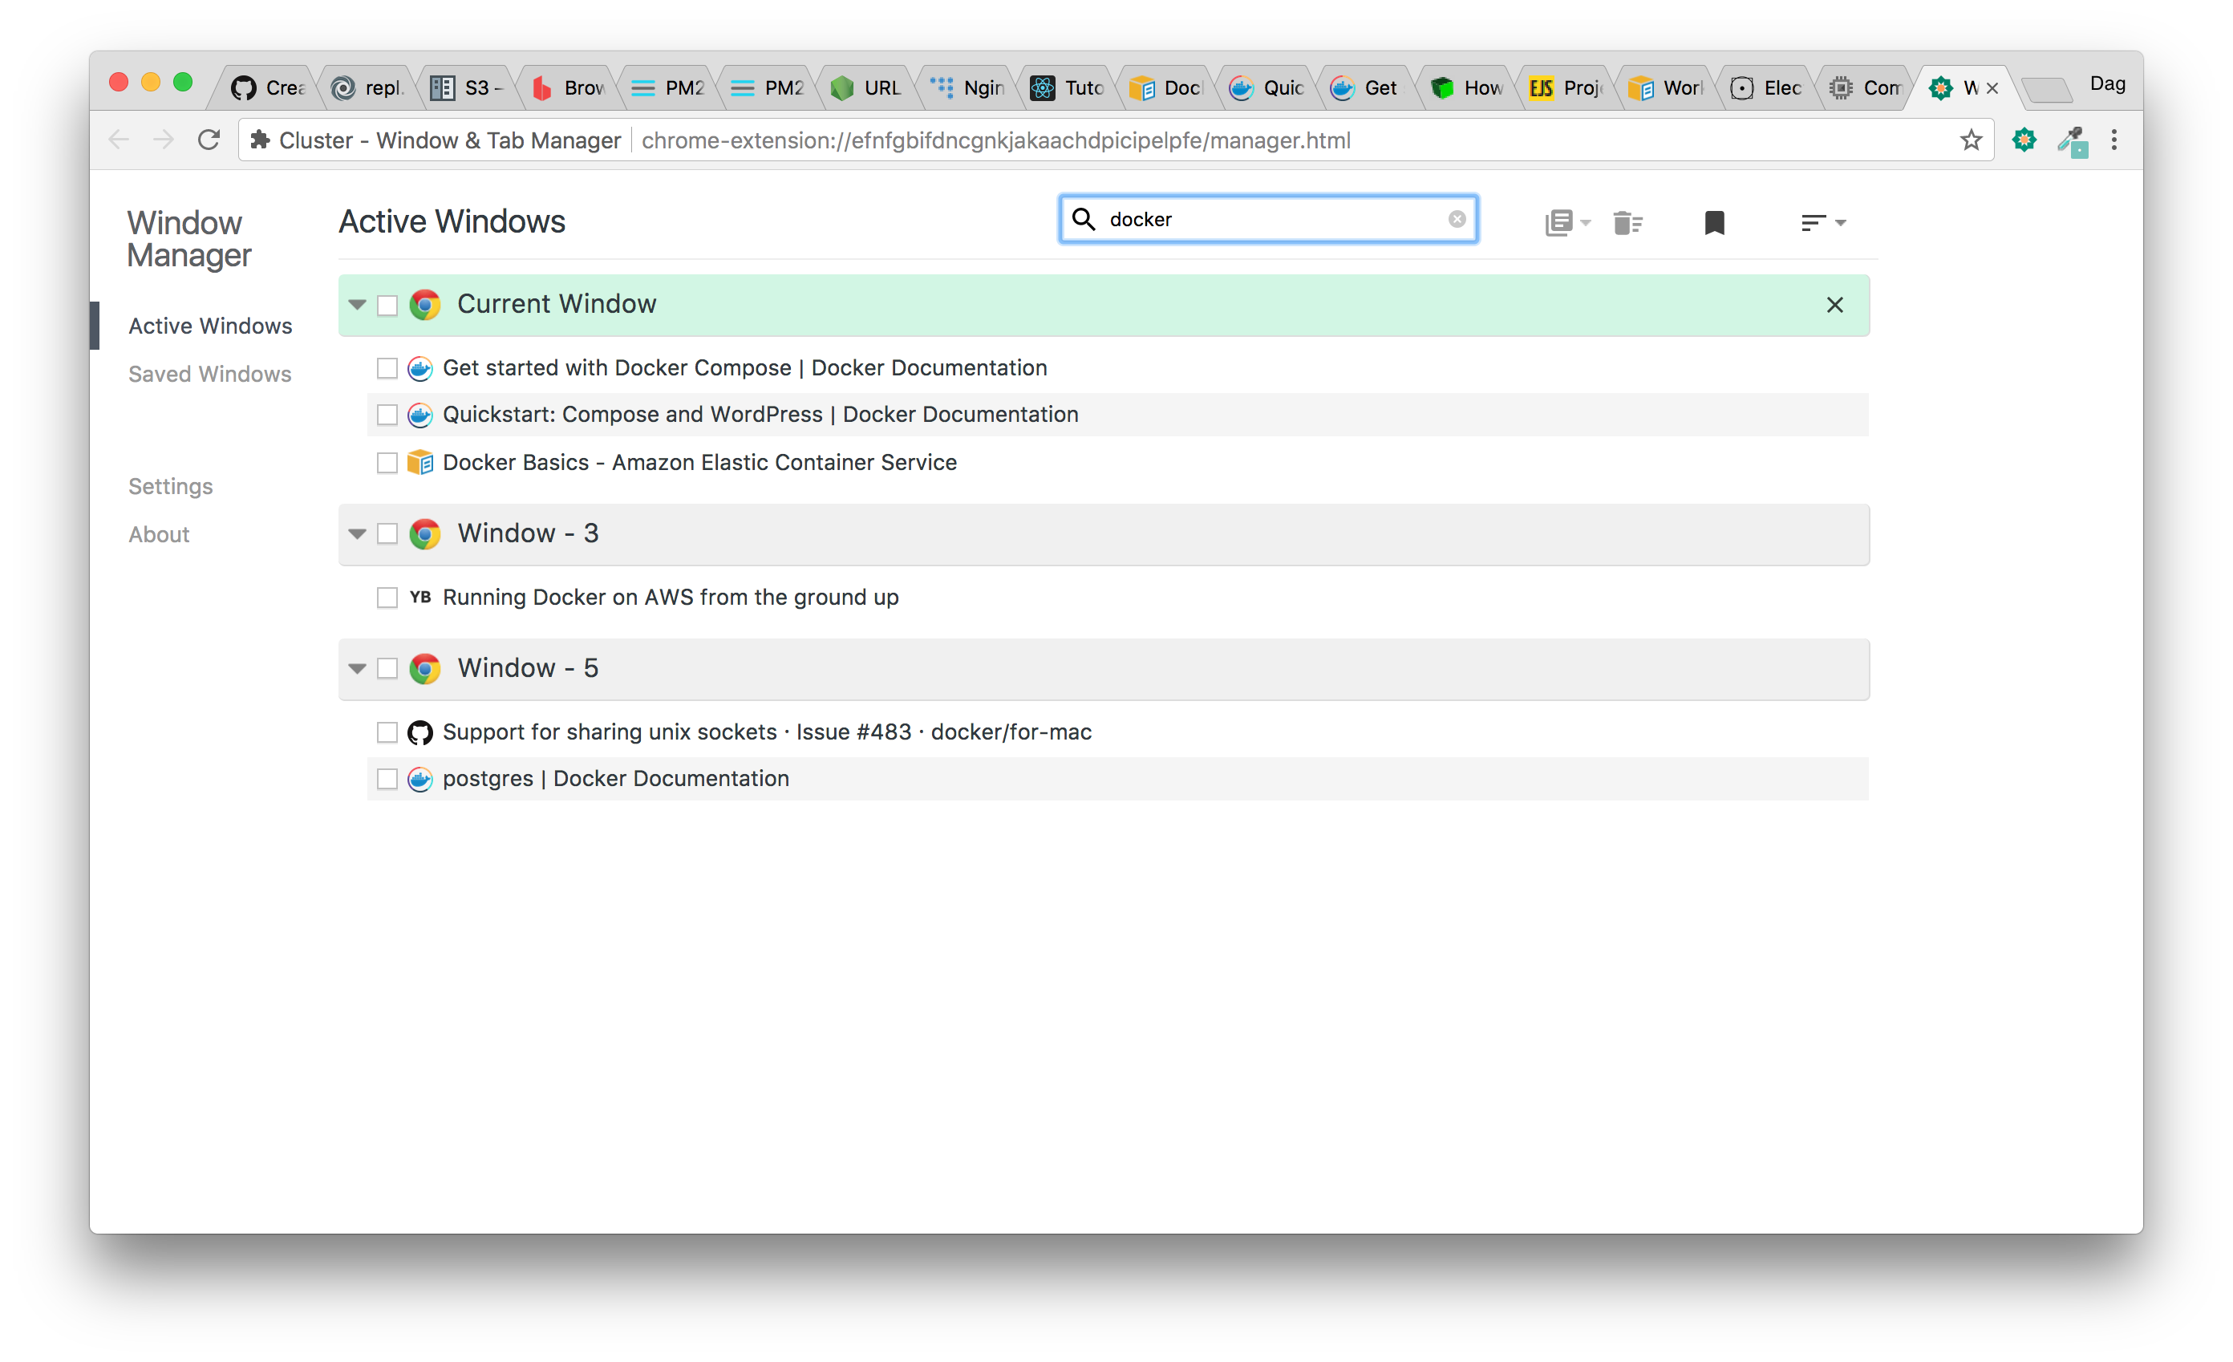Click Docker favicon of Get started row
The image size is (2233, 1362).
point(419,368)
